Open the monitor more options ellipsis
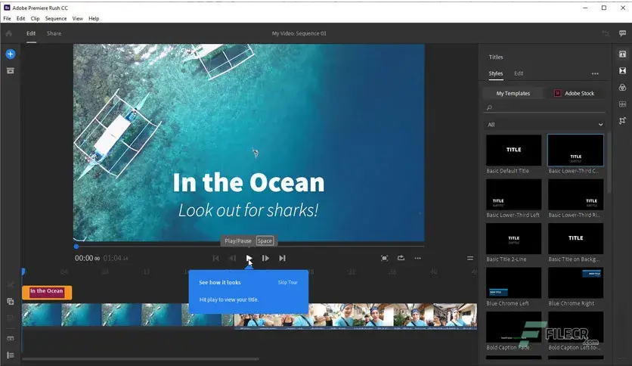Image resolution: width=632 pixels, height=366 pixels. click(417, 258)
